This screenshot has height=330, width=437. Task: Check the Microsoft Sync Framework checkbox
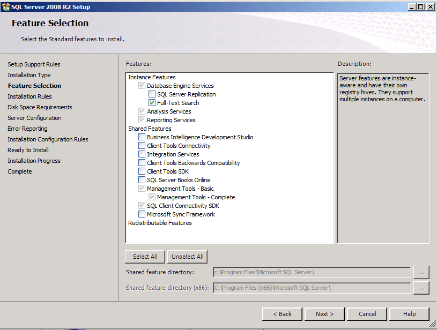point(142,214)
